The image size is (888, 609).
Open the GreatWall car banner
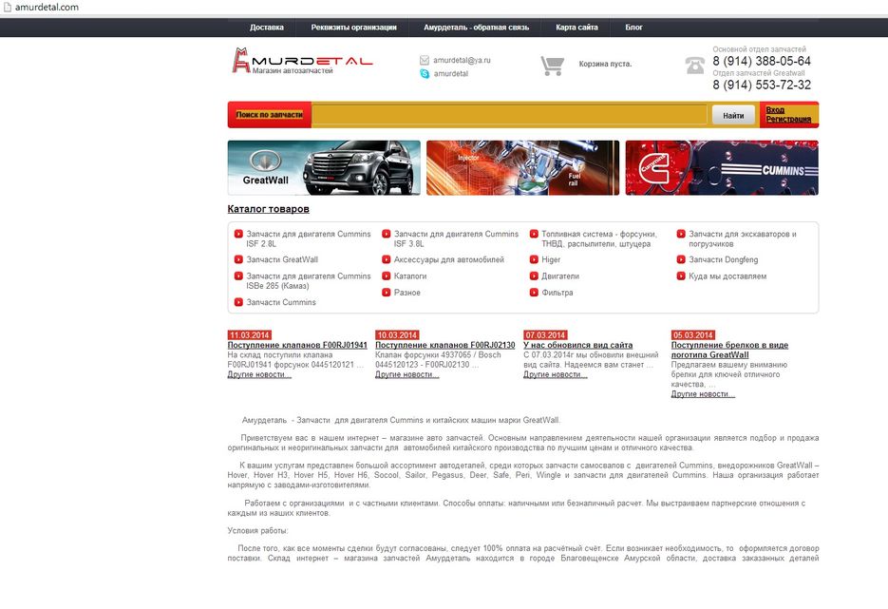324,167
